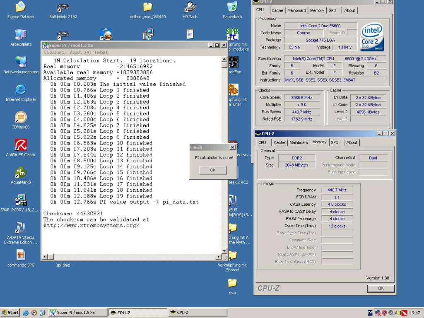The width and height of the screenshot is (424, 318).
Task: Launch Internet Explorer from quick launch
Action: [26, 313]
